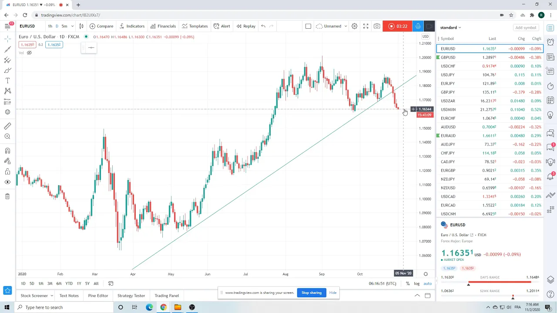
Task: Lock all drawing tools
Action: pyautogui.click(x=7, y=172)
